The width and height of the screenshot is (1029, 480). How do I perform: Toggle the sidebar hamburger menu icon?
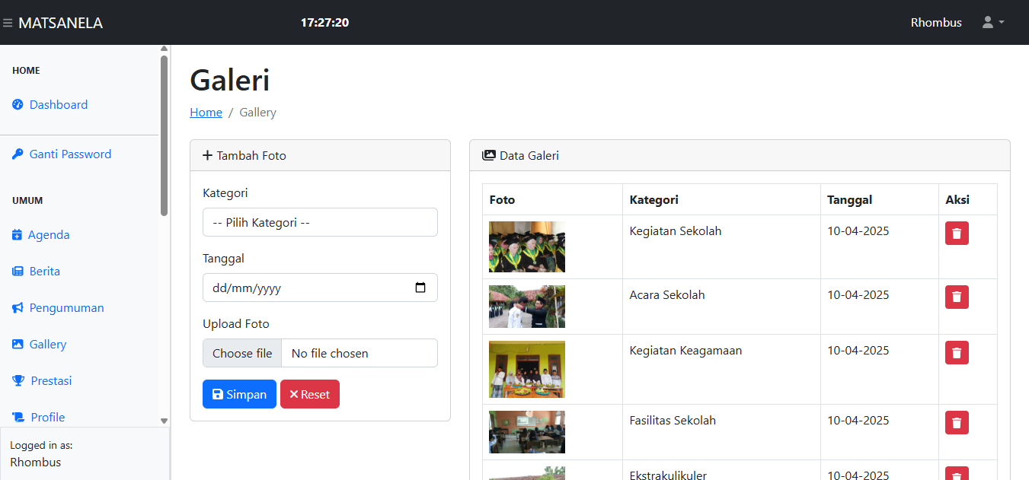click(8, 23)
